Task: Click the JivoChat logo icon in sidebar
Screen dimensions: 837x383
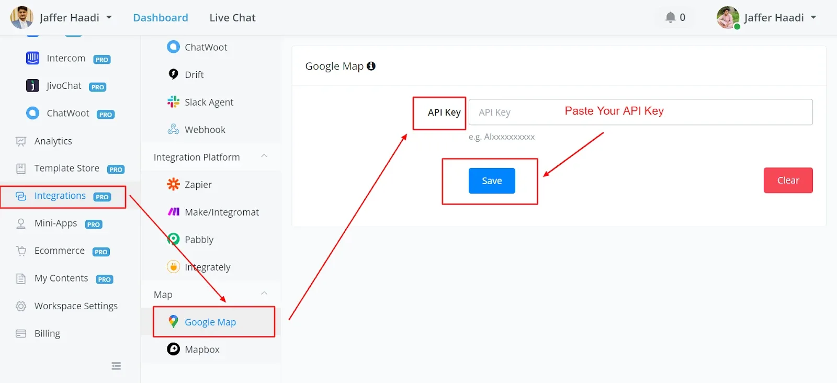Action: coord(32,86)
